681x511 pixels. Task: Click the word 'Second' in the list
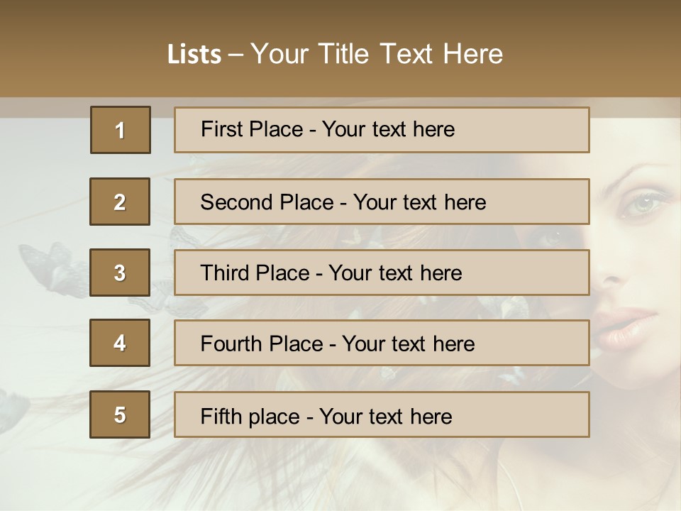[x=237, y=202]
